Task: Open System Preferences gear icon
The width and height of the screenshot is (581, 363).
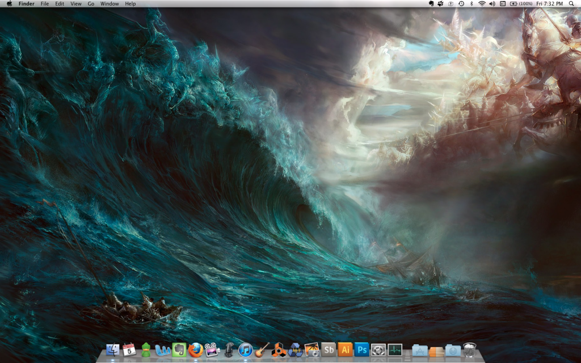Action: pos(378,349)
